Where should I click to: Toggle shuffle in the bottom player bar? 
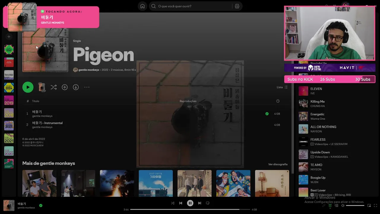click(173, 203)
